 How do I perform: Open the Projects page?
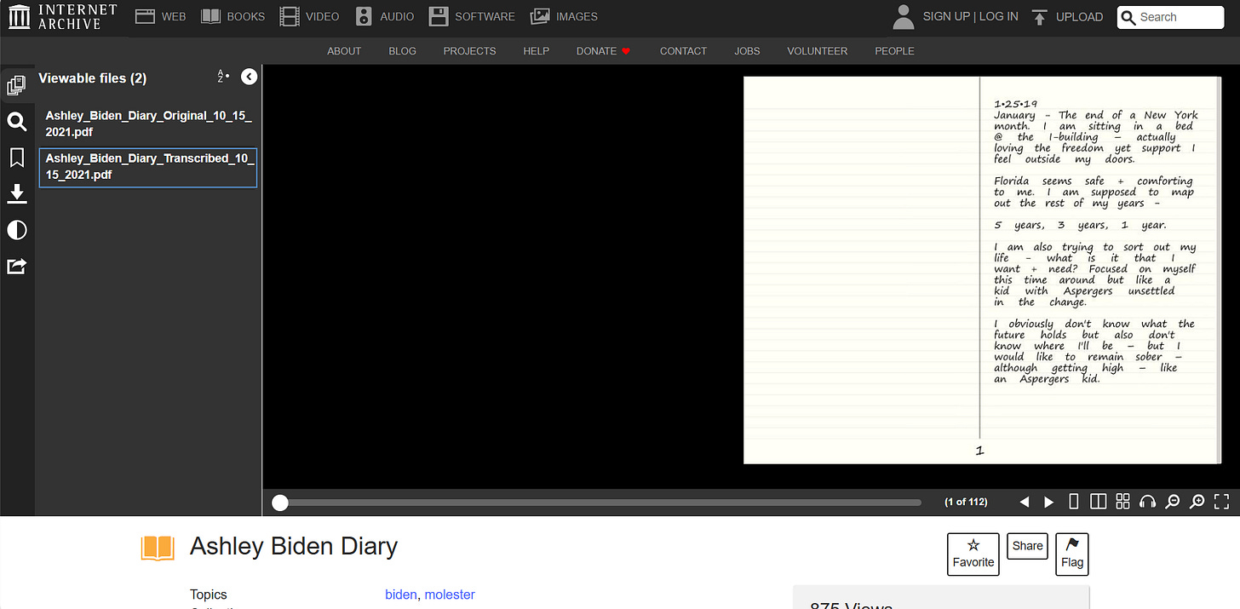point(469,51)
